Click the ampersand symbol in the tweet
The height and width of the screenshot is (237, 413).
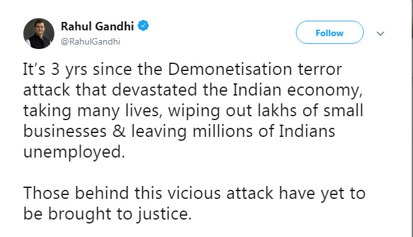tap(119, 131)
